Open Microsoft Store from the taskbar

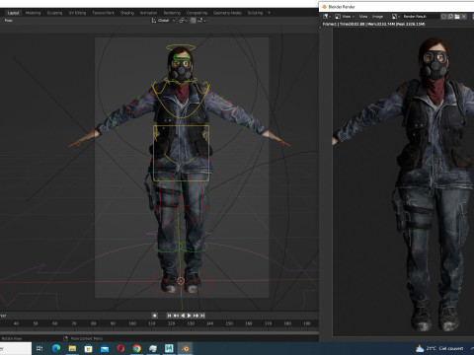89,348
